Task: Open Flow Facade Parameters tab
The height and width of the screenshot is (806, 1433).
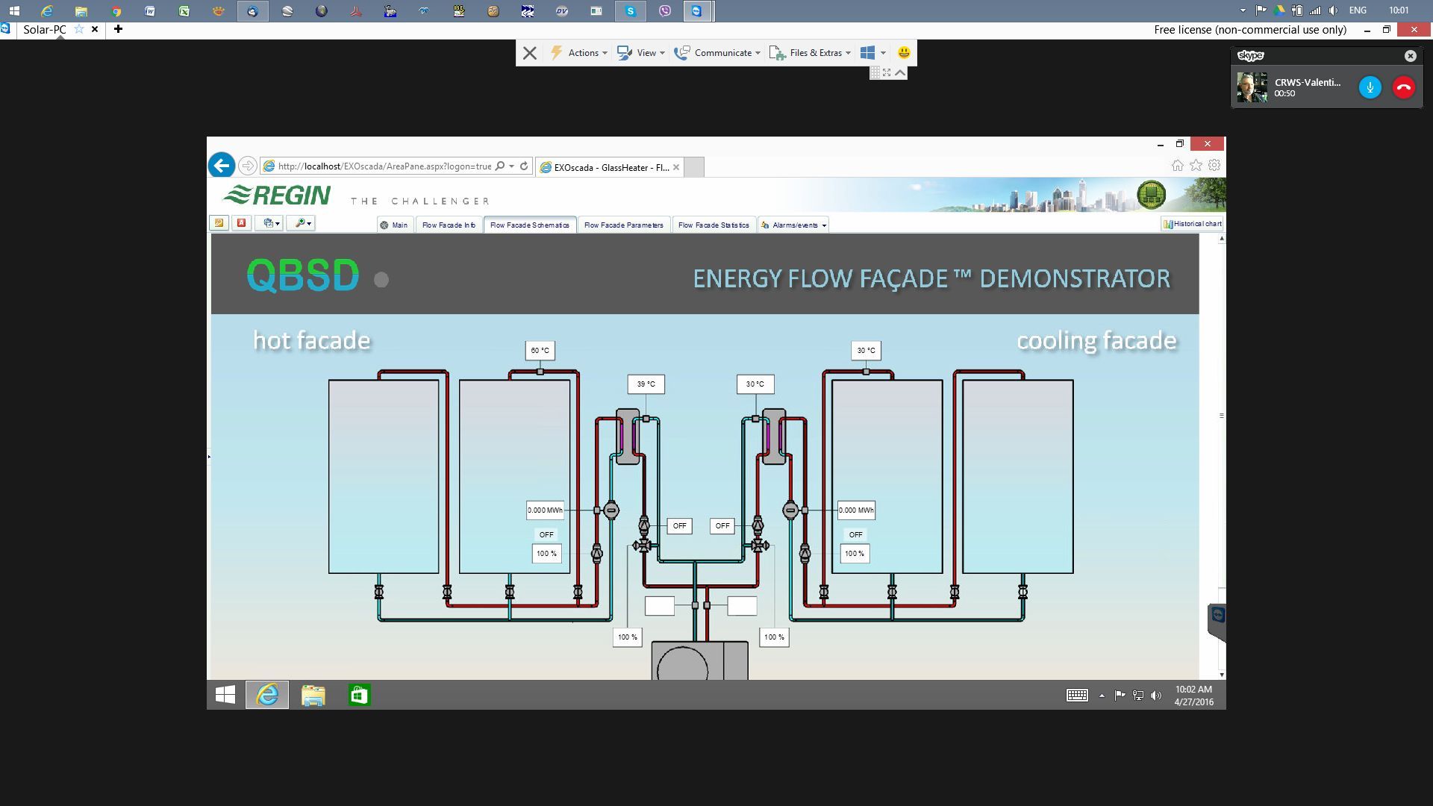Action: [x=624, y=225]
